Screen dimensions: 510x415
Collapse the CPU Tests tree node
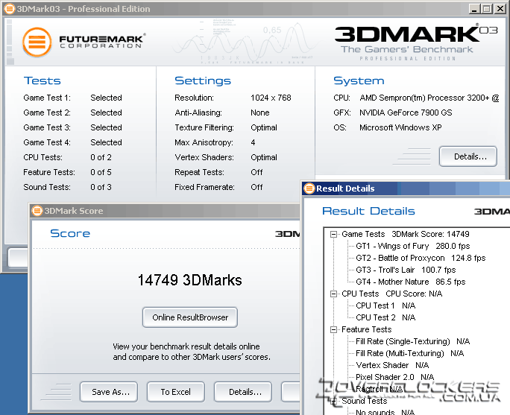coord(333,294)
